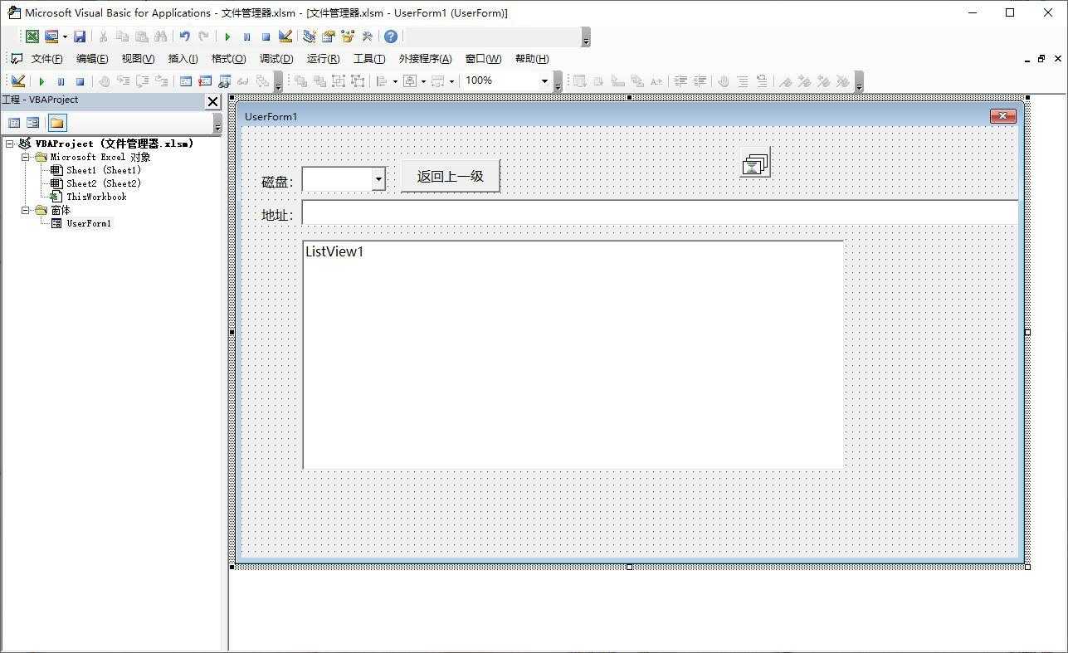Image resolution: width=1068 pixels, height=653 pixels.
Task: Save the workbook with the floppy disk icon
Action: 80,37
